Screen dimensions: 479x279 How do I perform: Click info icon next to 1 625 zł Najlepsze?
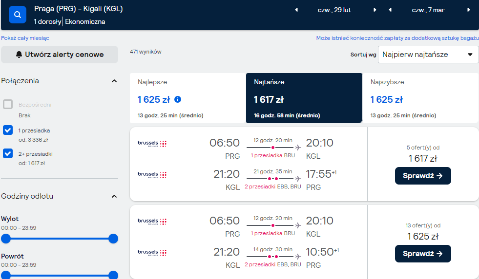177,99
